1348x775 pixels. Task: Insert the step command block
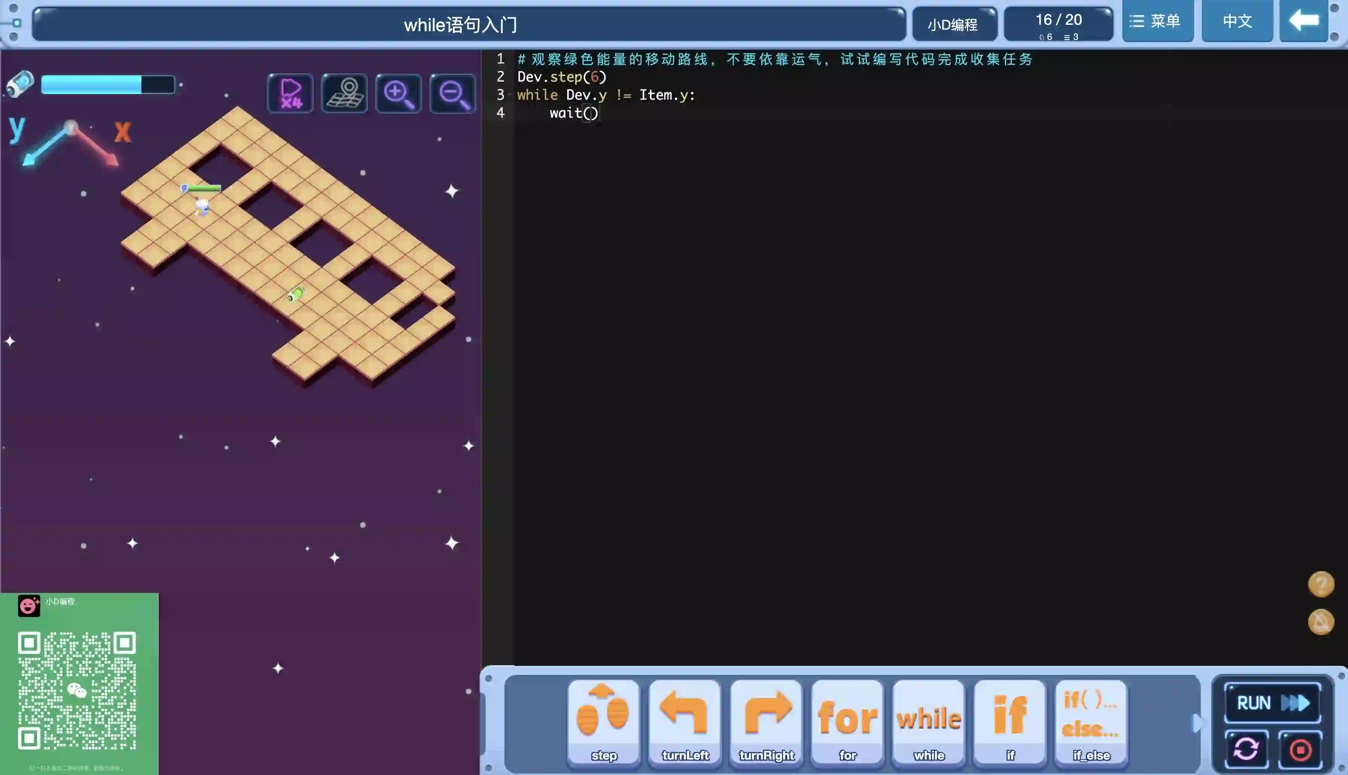coord(603,722)
